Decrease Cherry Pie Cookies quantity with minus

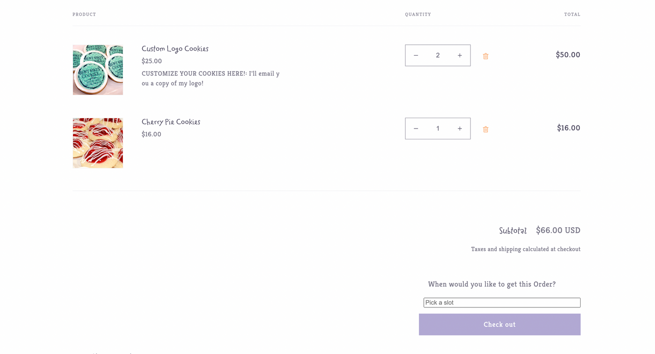pyautogui.click(x=416, y=129)
